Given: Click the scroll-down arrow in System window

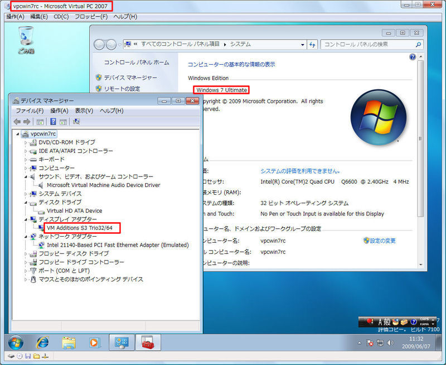Looking at the screenshot, I should pos(421,265).
